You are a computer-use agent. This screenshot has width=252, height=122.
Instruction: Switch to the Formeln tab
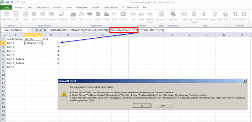(57, 7)
